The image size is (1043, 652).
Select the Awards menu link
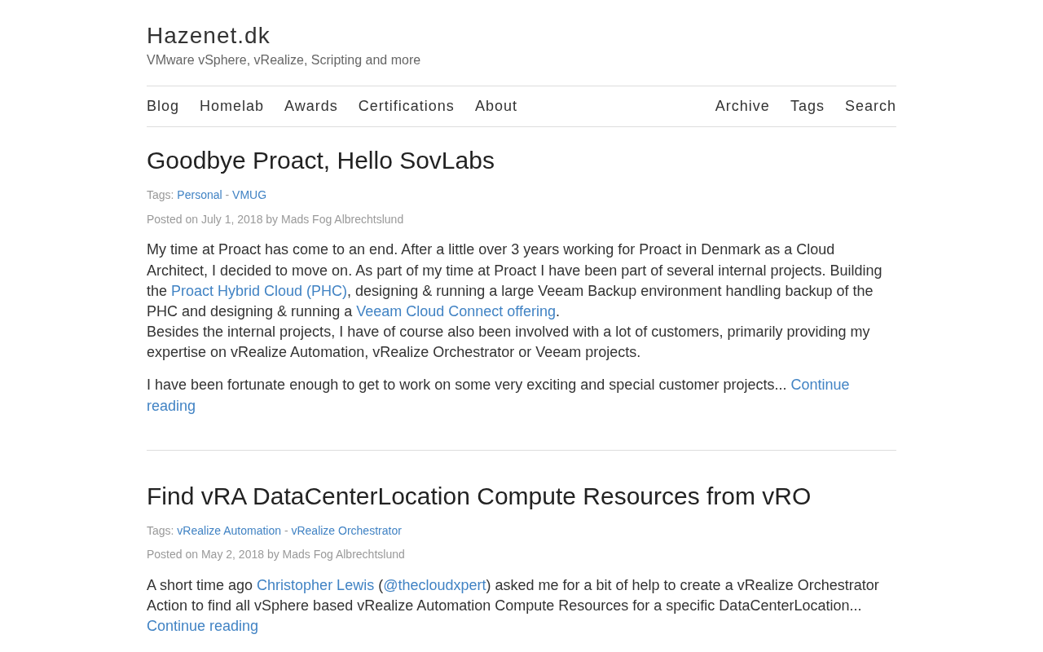(x=310, y=106)
